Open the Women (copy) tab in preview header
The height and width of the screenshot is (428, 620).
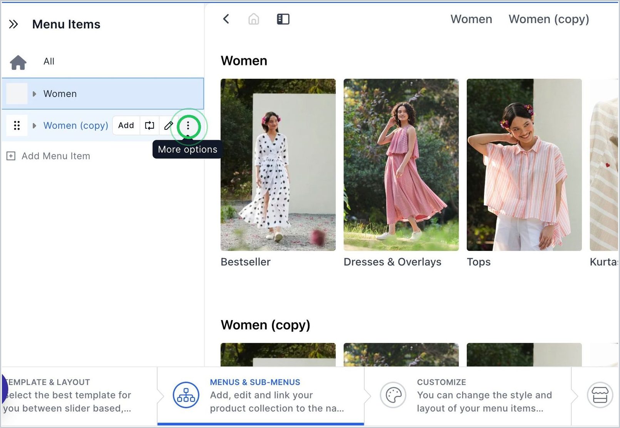tap(549, 19)
